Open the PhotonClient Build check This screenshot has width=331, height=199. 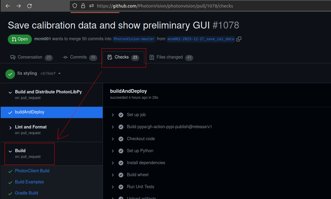point(32,171)
